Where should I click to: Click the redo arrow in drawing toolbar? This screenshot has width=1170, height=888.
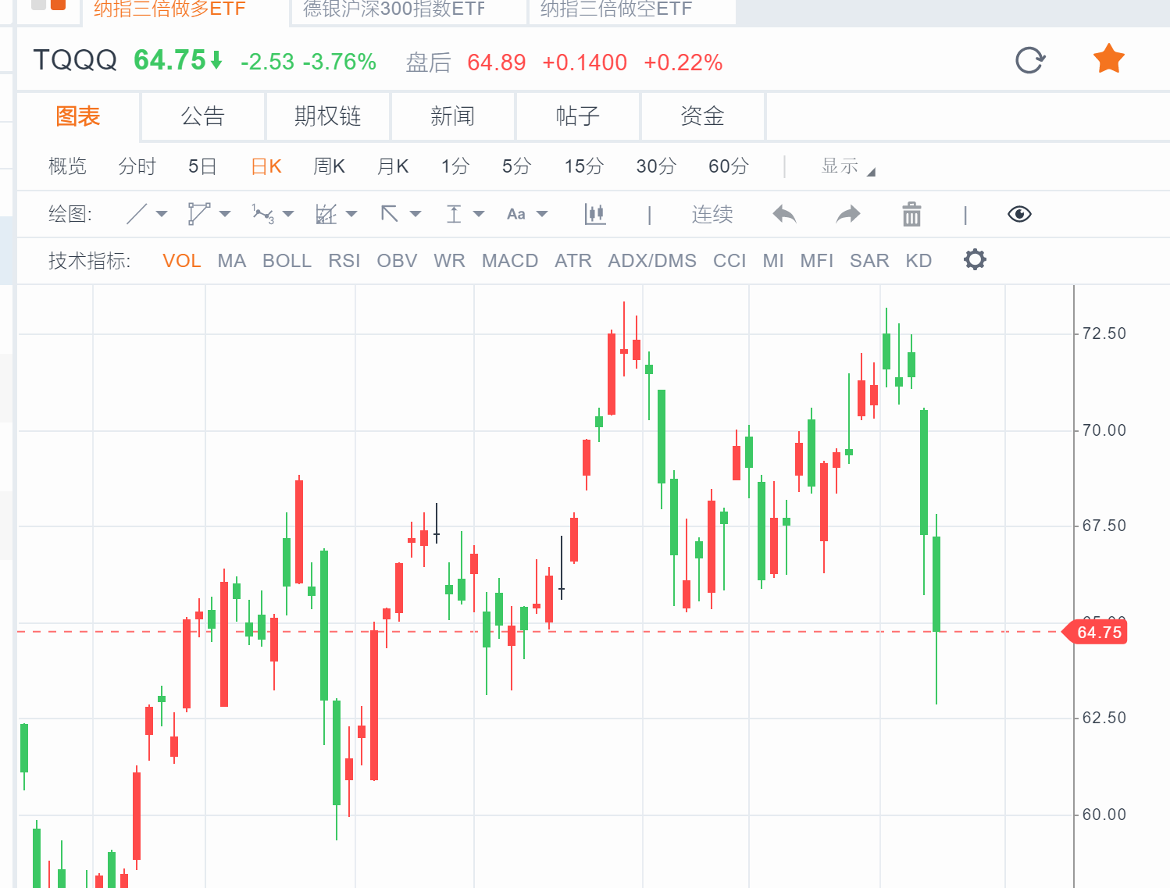847,214
